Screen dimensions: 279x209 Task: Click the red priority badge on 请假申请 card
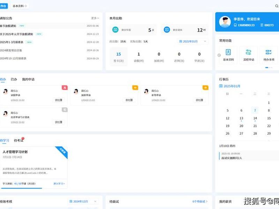pyautogui.click(x=65, y=88)
